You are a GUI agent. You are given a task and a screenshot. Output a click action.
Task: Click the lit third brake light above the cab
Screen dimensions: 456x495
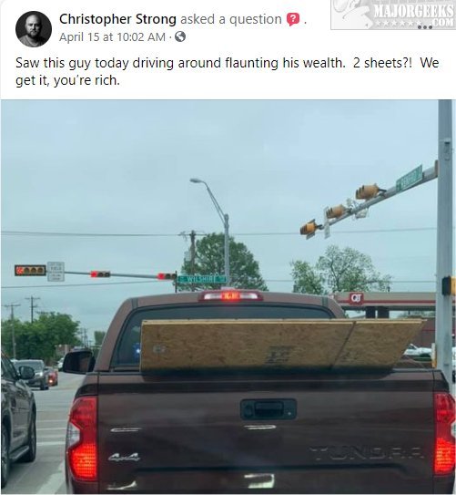pyautogui.click(x=230, y=295)
